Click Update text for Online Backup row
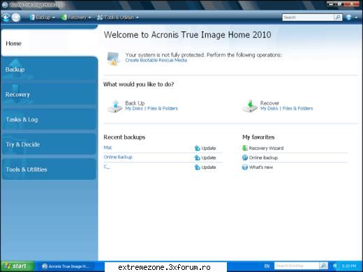 point(209,158)
